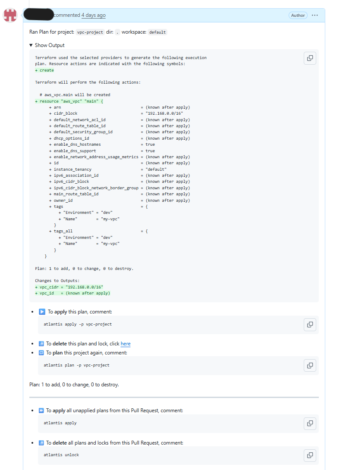
Task: Click the redacted commenter username
Action: (x=39, y=15)
